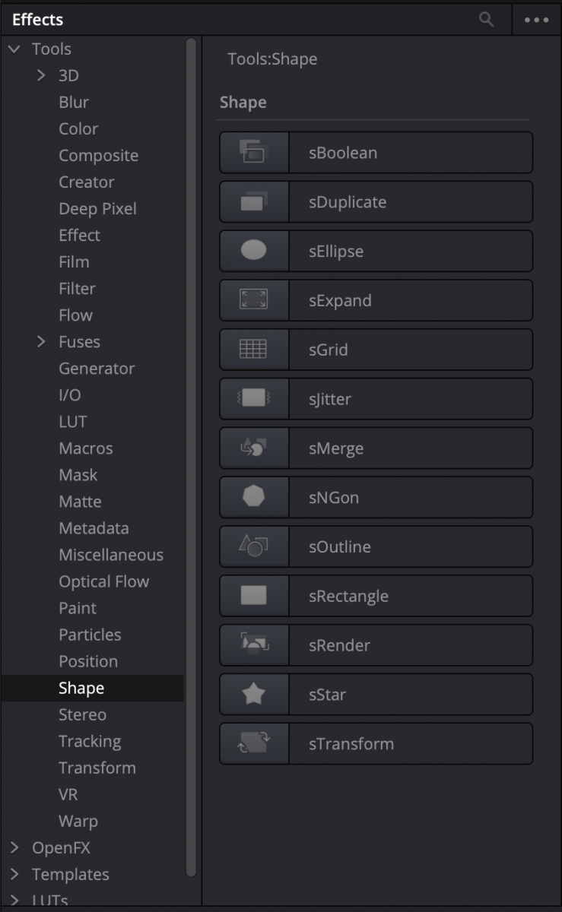Click the category list scrollbar

[x=191, y=456]
